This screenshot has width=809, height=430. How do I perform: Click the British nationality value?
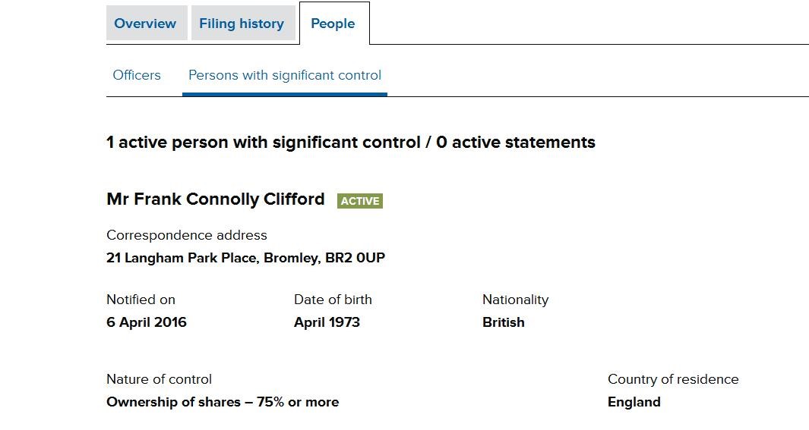click(504, 322)
